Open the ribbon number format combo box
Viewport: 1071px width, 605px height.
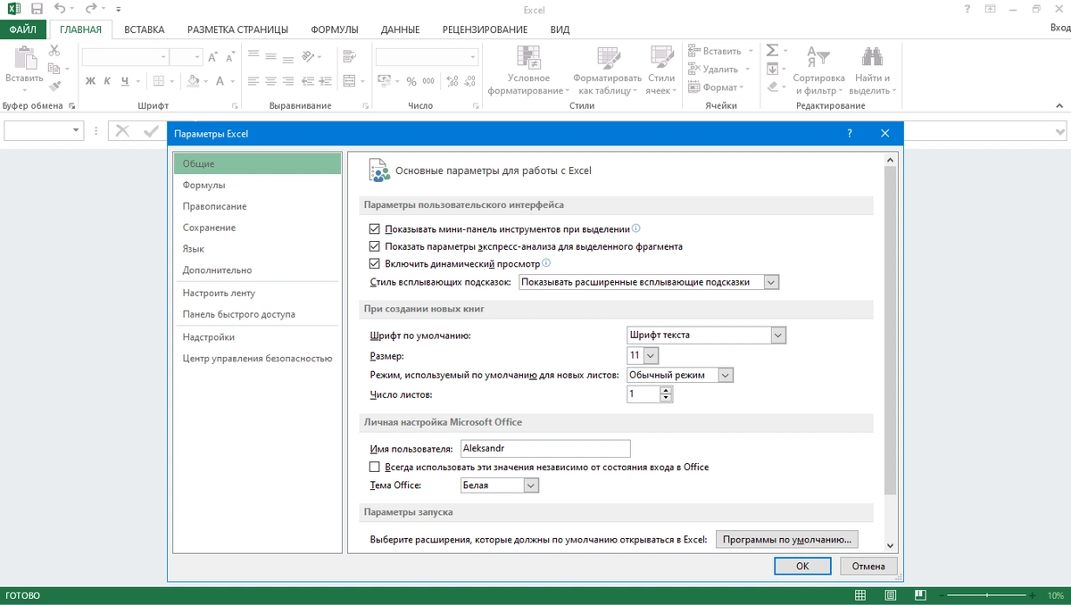(x=427, y=56)
